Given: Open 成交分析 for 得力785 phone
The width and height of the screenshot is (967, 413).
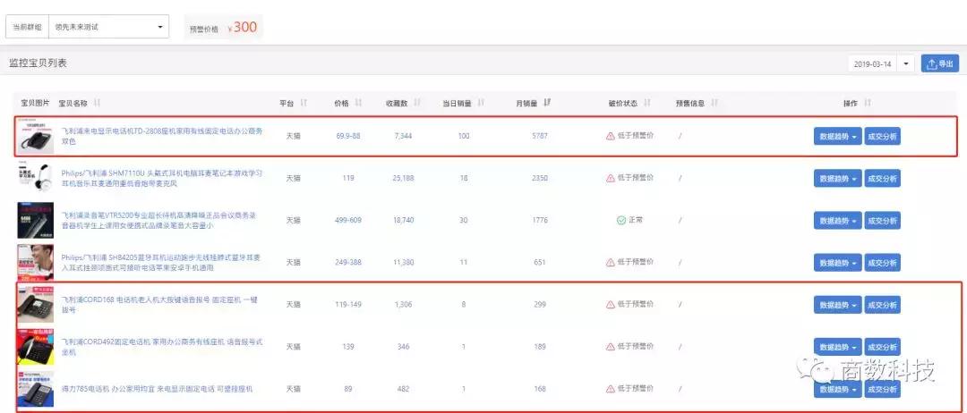Looking at the screenshot, I should coord(882,390).
